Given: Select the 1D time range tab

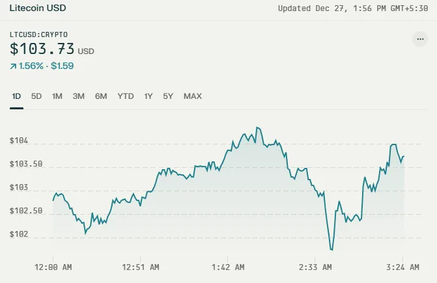Looking at the screenshot, I should pos(16,96).
